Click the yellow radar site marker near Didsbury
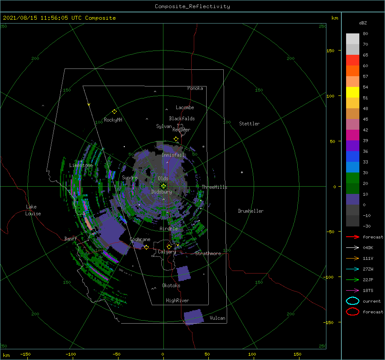This screenshot has height=360, width=385. coord(163,186)
